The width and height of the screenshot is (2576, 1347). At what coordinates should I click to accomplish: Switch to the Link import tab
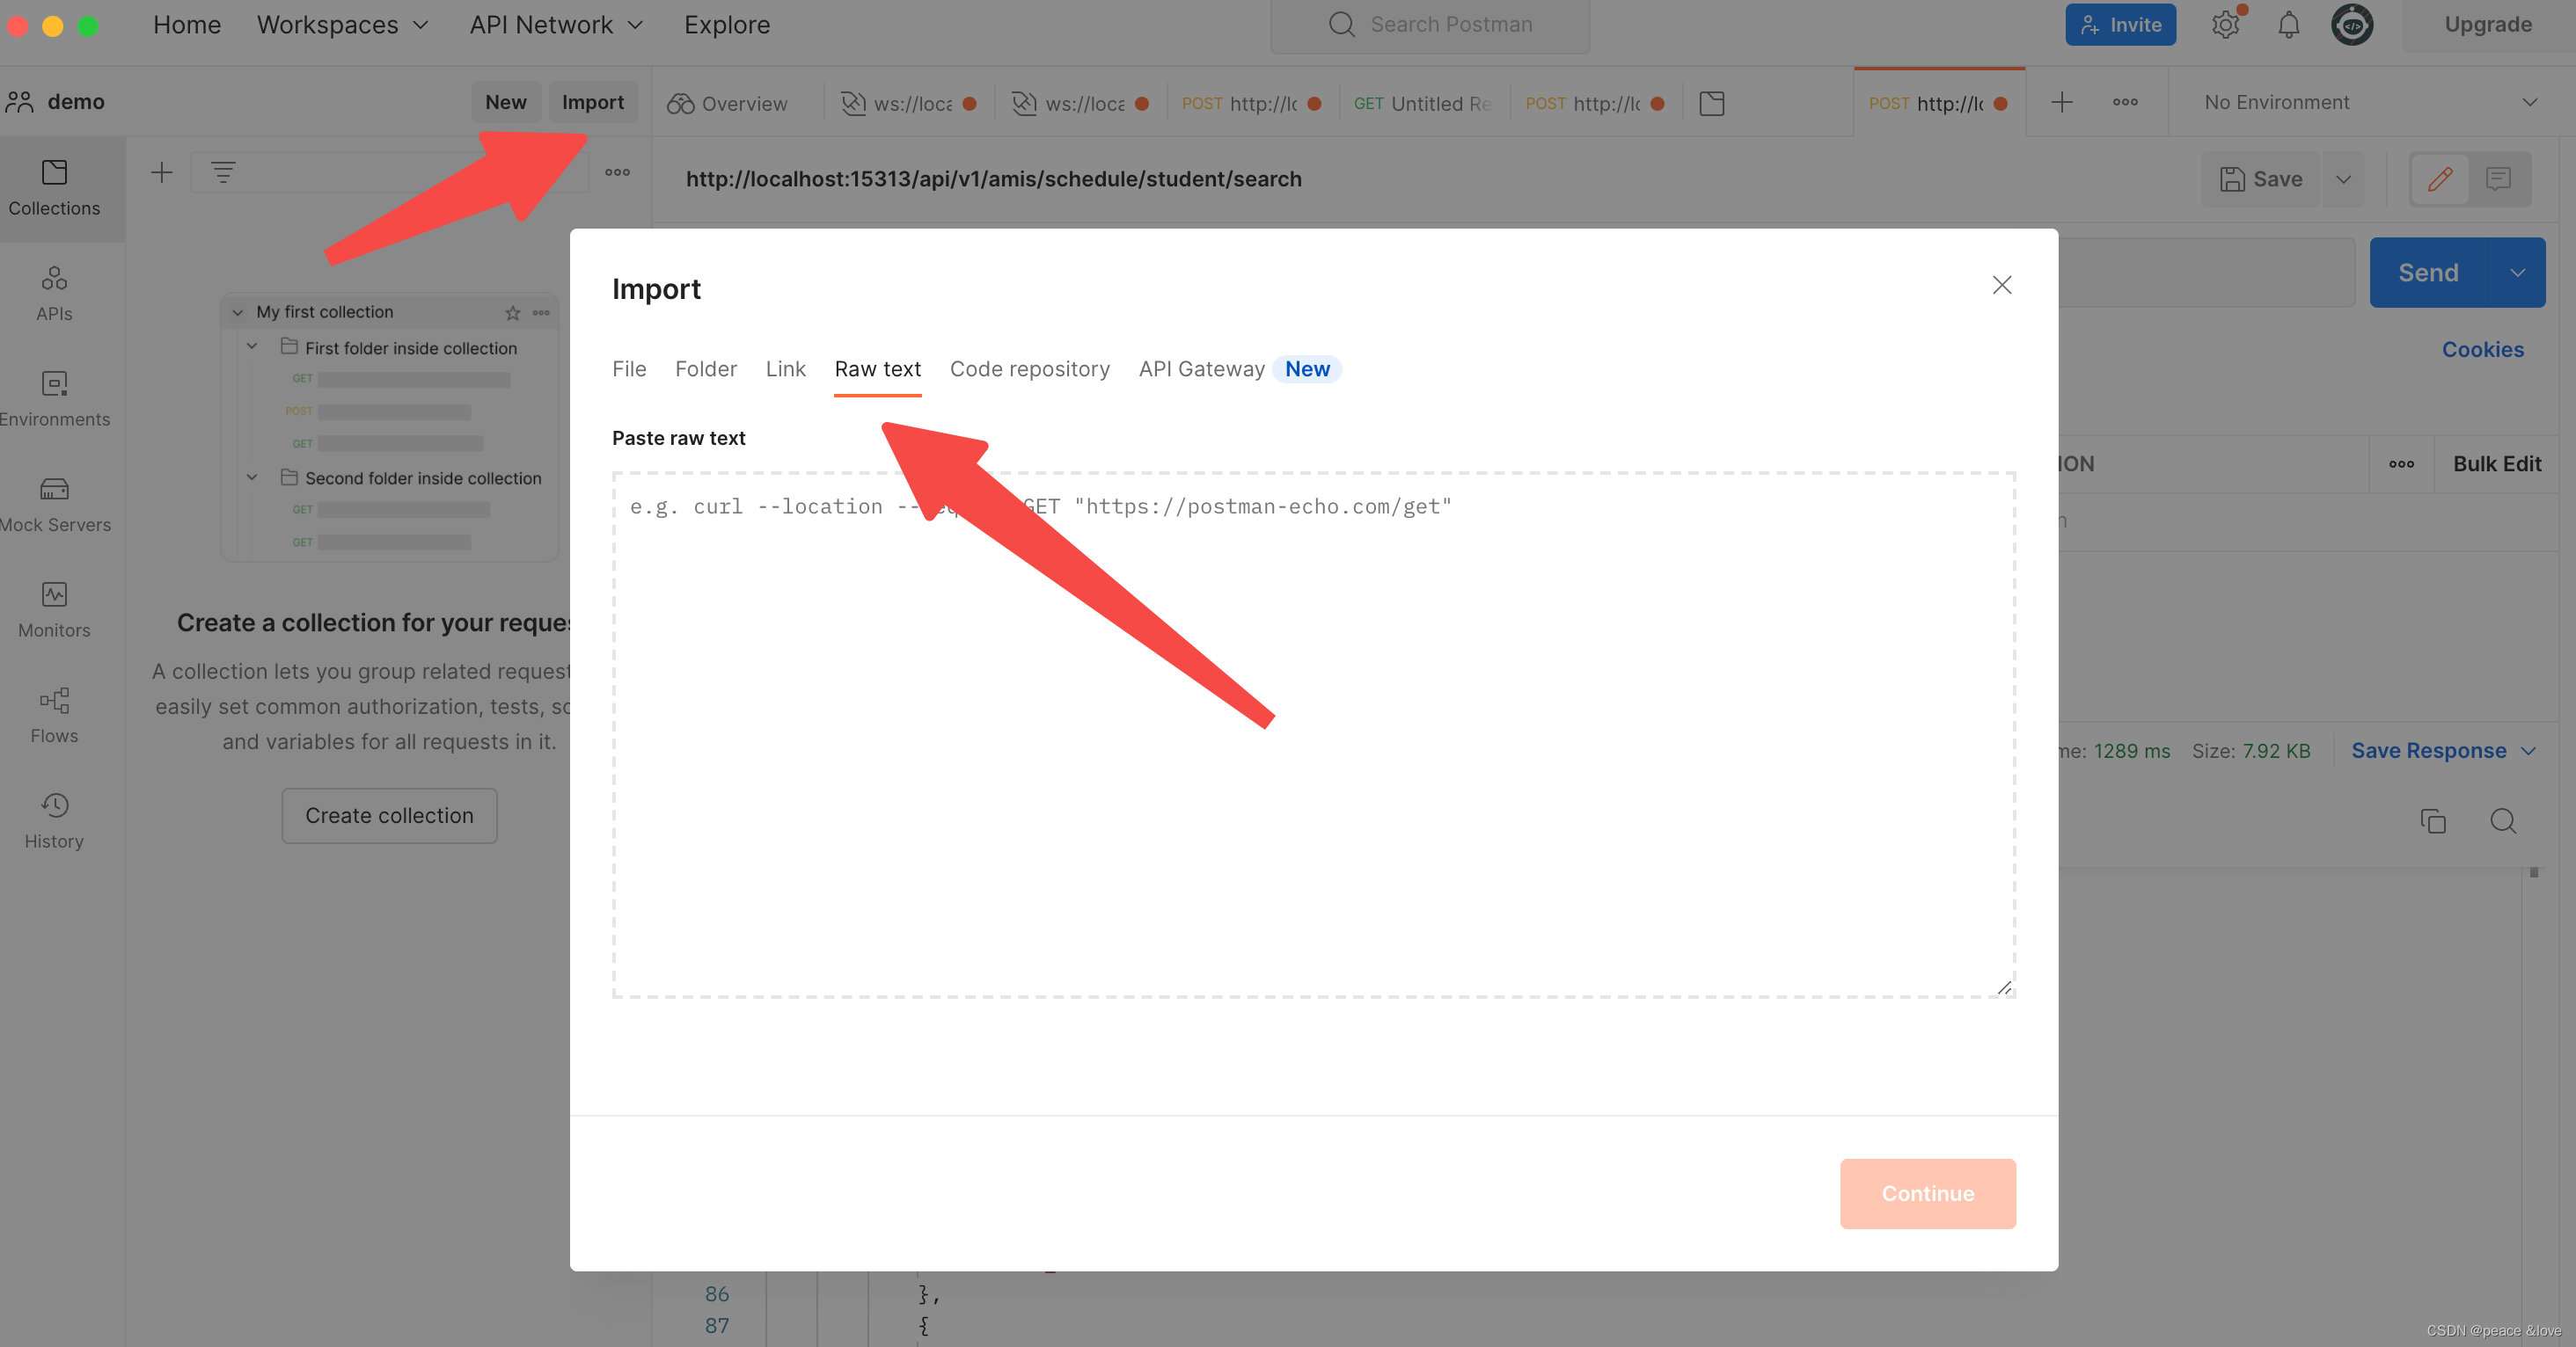click(785, 368)
